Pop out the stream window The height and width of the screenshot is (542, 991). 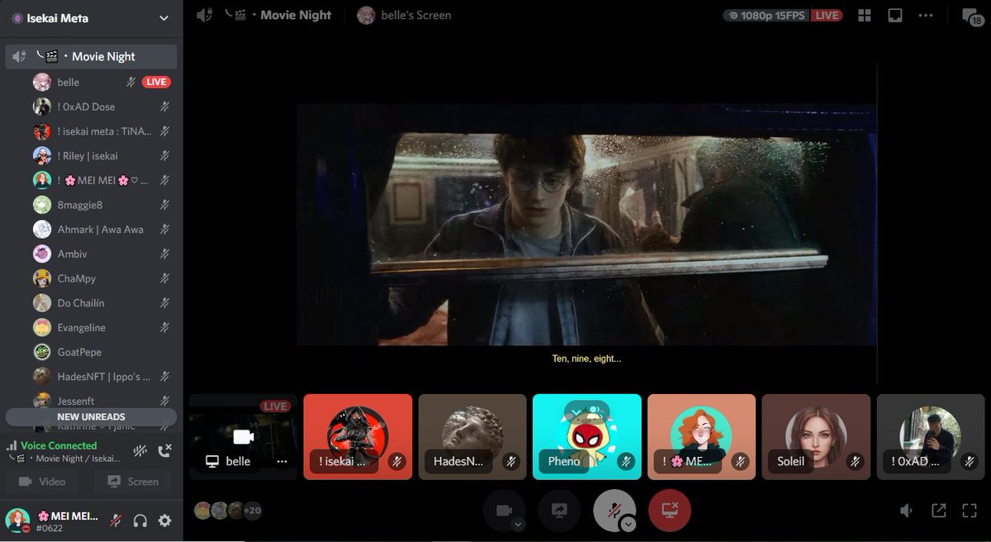pos(939,511)
